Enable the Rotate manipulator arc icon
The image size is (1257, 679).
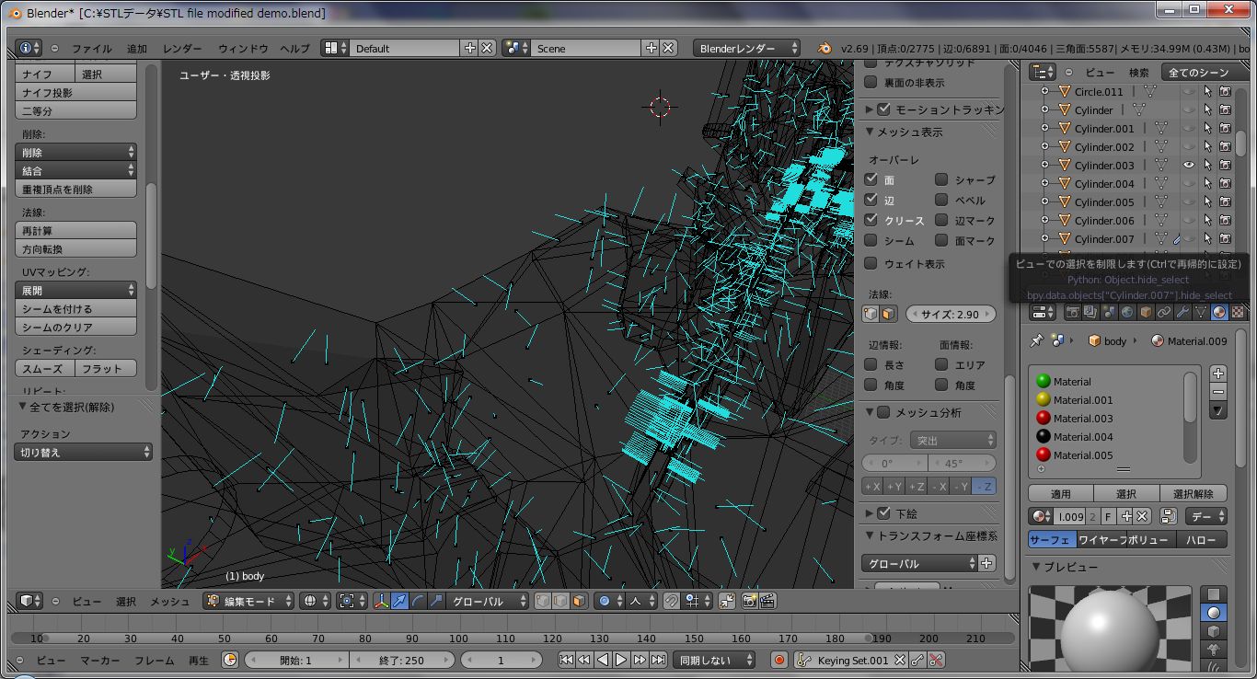419,601
